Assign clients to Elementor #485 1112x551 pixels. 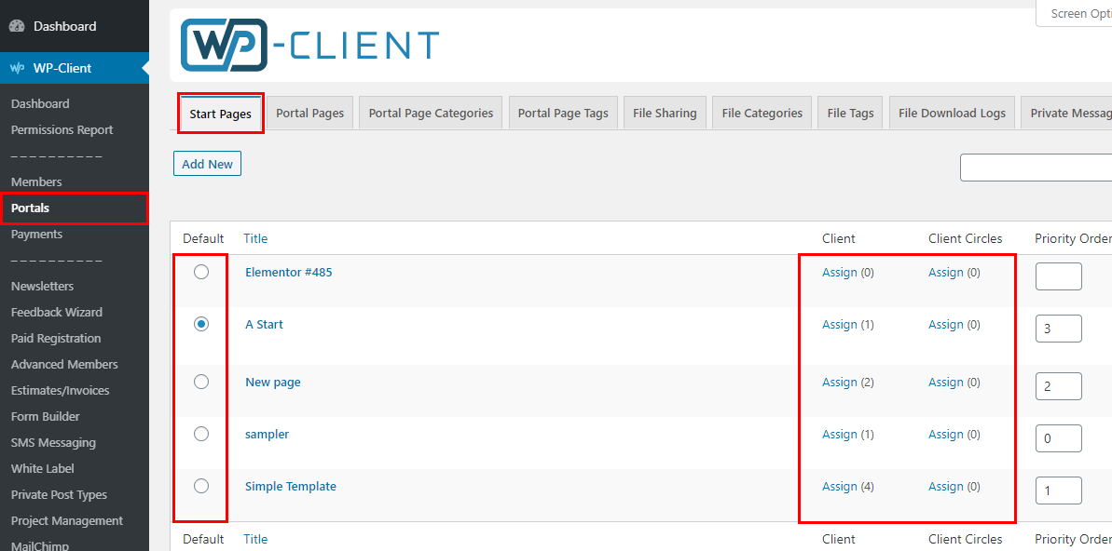coord(840,272)
